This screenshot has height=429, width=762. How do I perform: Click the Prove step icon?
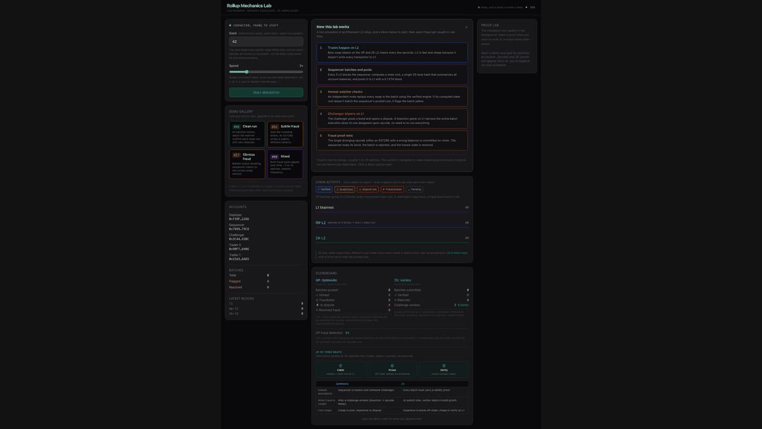pyautogui.click(x=392, y=366)
